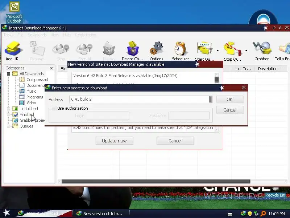The height and width of the screenshot is (218, 290).
Task: Click the Start Queue icon
Action: [x=204, y=51]
